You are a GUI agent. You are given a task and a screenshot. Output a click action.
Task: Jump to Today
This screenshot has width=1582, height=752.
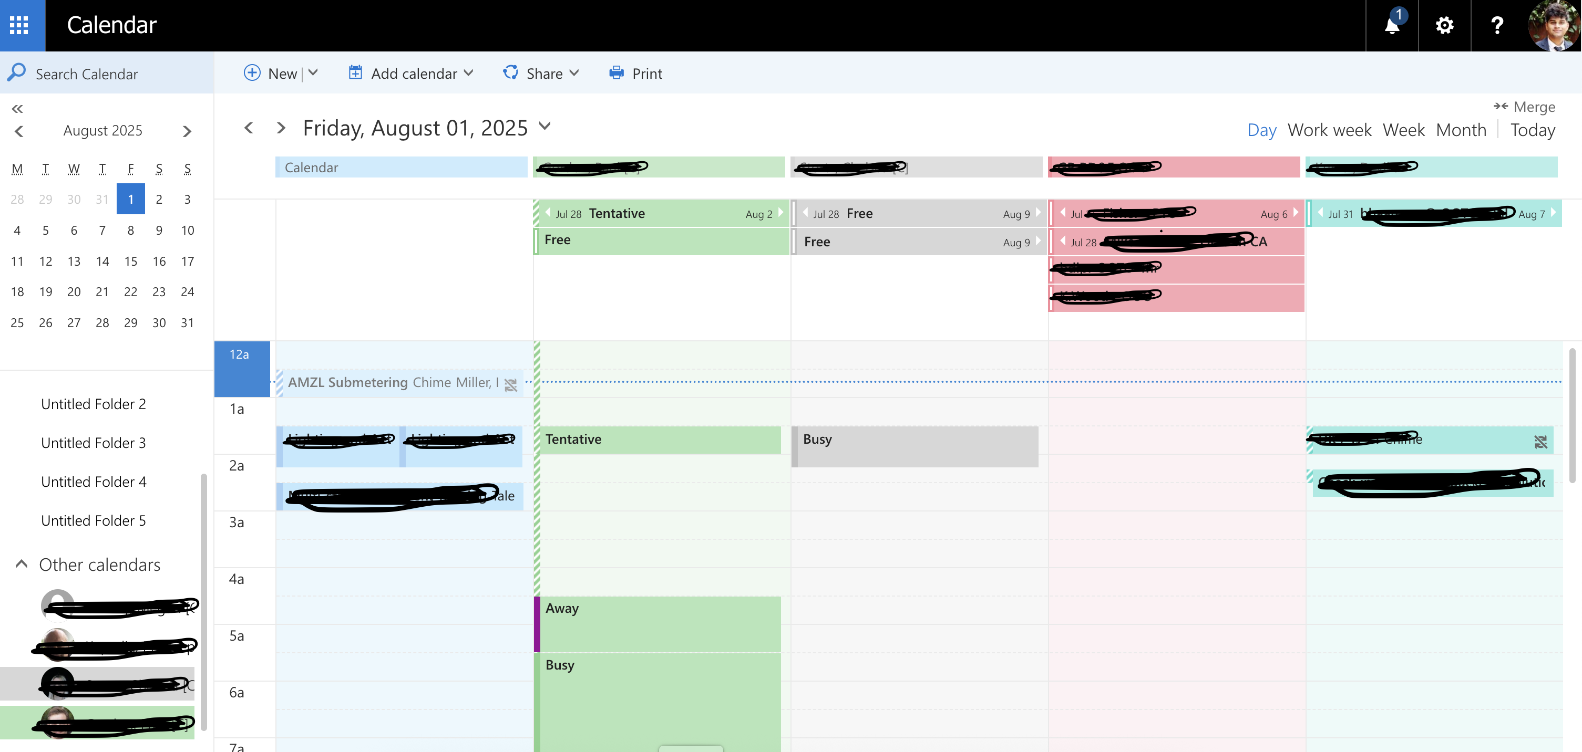click(x=1532, y=130)
